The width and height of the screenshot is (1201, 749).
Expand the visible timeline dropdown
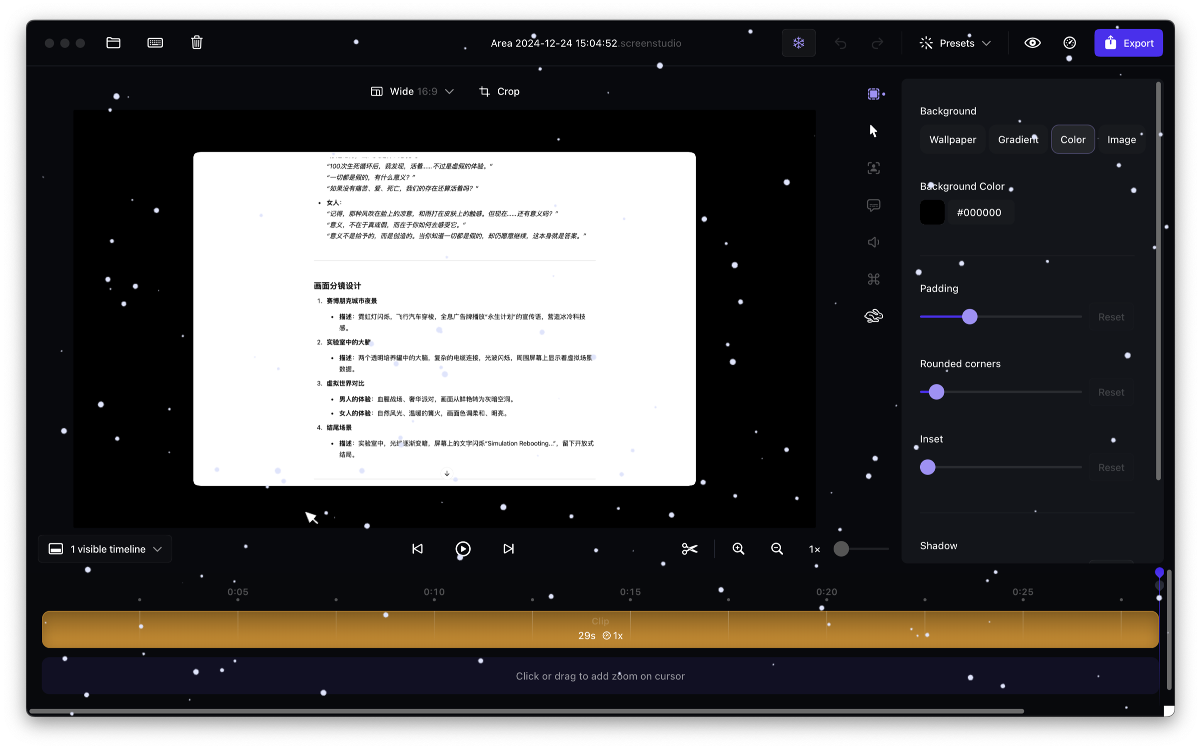(x=105, y=549)
